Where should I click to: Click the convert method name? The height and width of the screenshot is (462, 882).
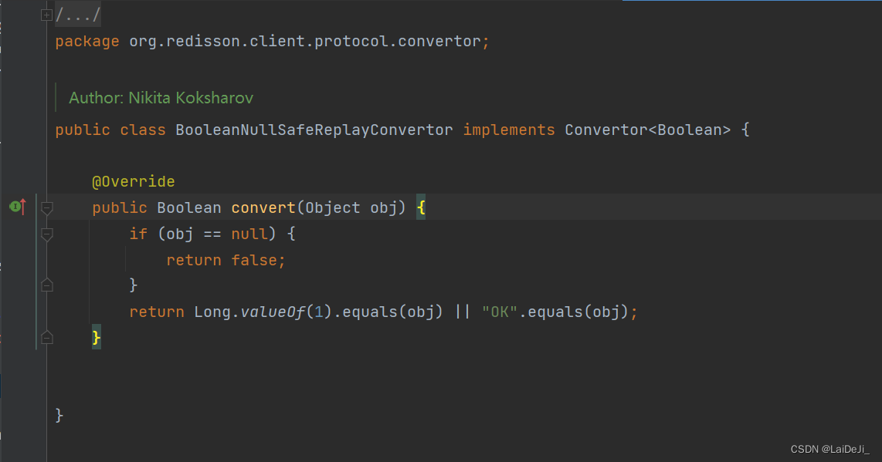[263, 207]
